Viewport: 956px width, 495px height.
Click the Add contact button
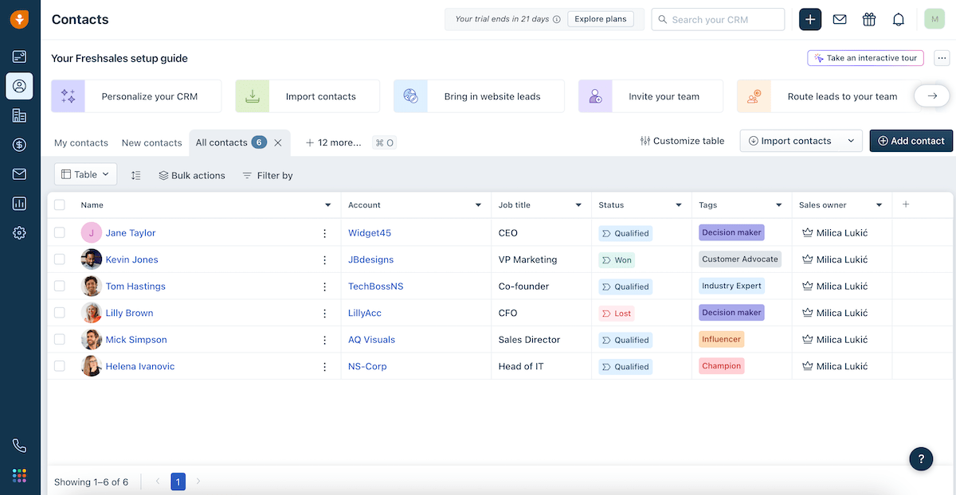pyautogui.click(x=911, y=141)
